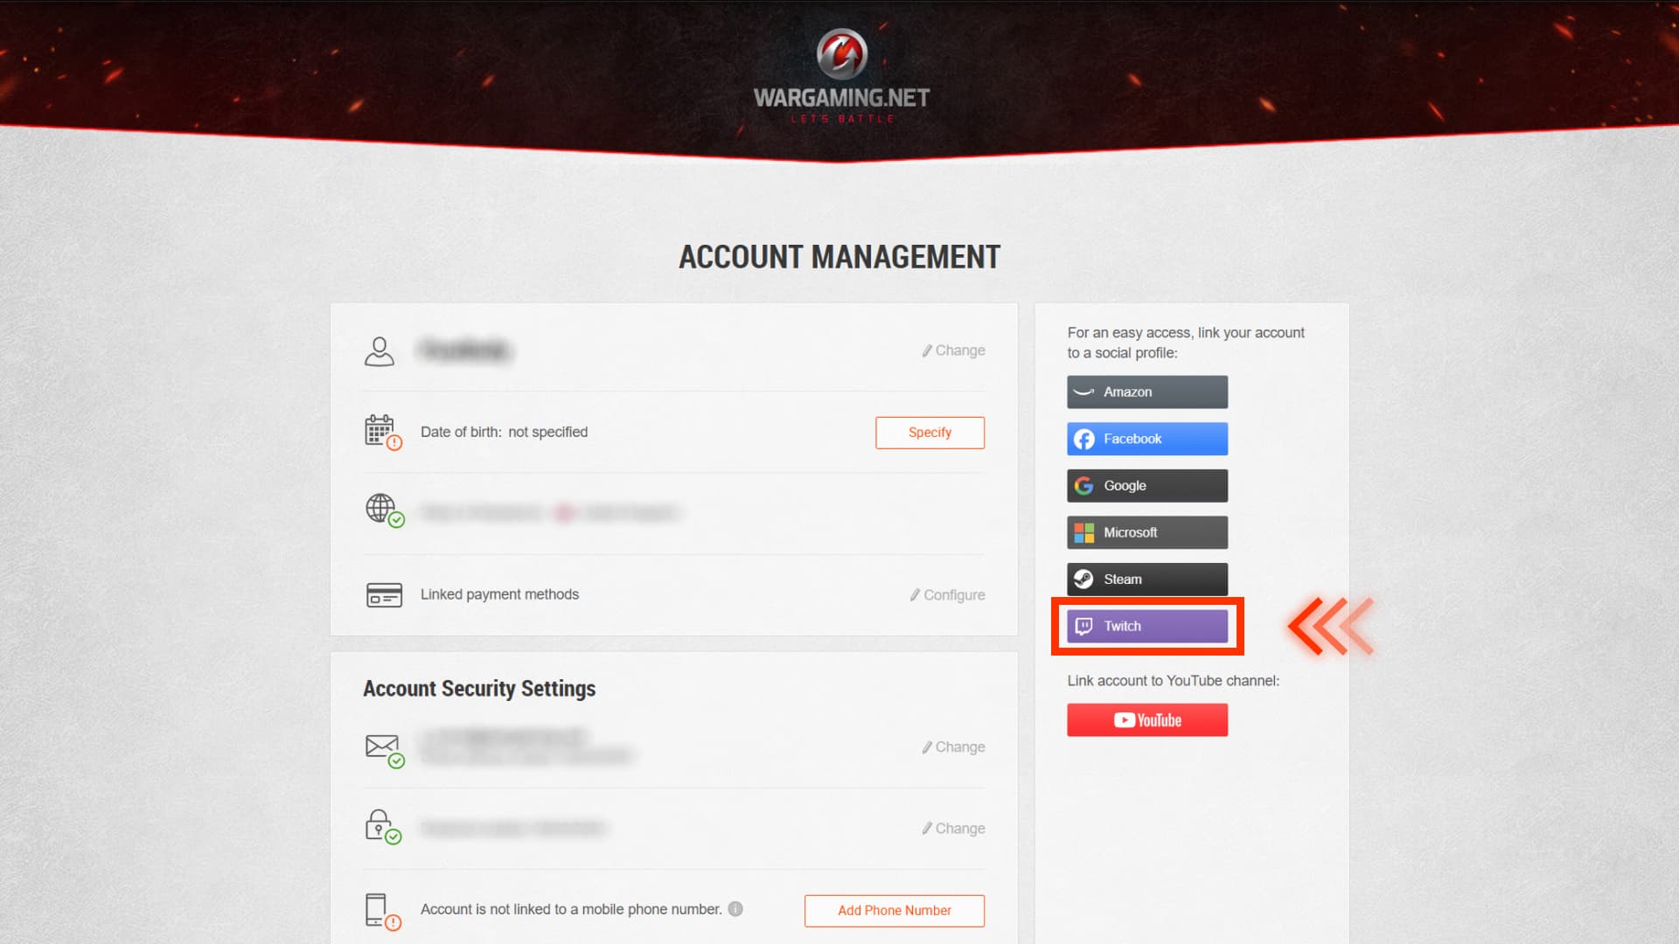The image size is (1679, 944).
Task: Click the 'ACCOUNT MANAGEMENT' page title
Action: pyautogui.click(x=839, y=257)
